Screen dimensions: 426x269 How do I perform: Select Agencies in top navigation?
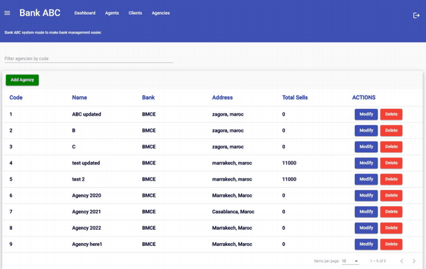tap(160, 13)
